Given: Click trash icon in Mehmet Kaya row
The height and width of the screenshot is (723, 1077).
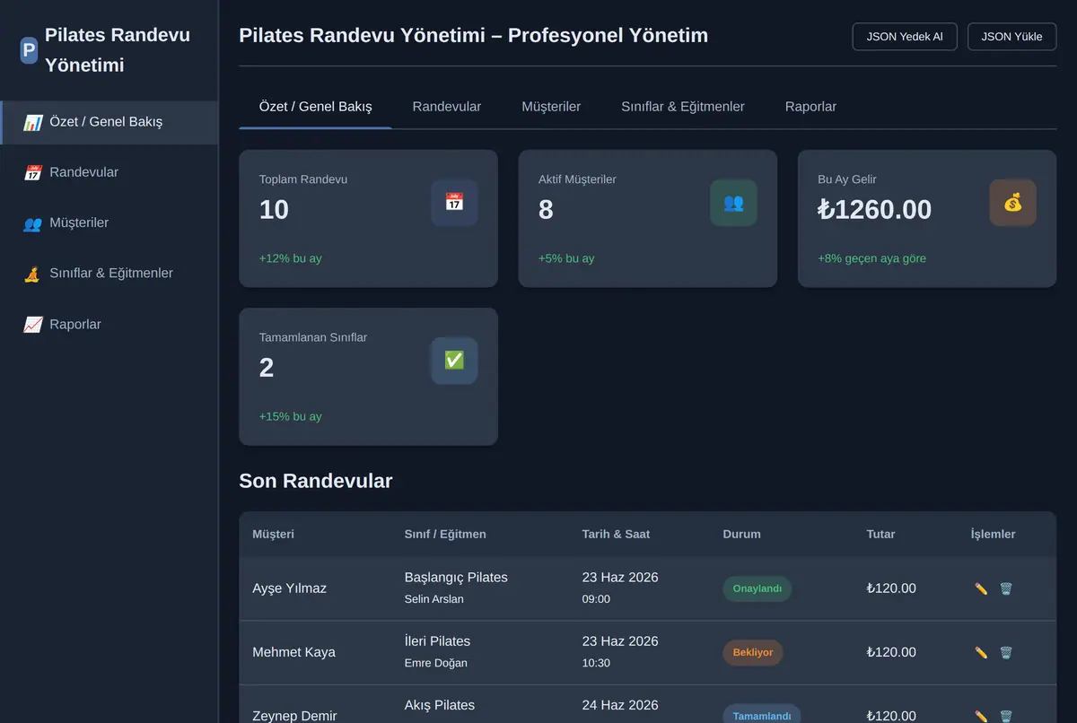Looking at the screenshot, I should (x=1006, y=652).
